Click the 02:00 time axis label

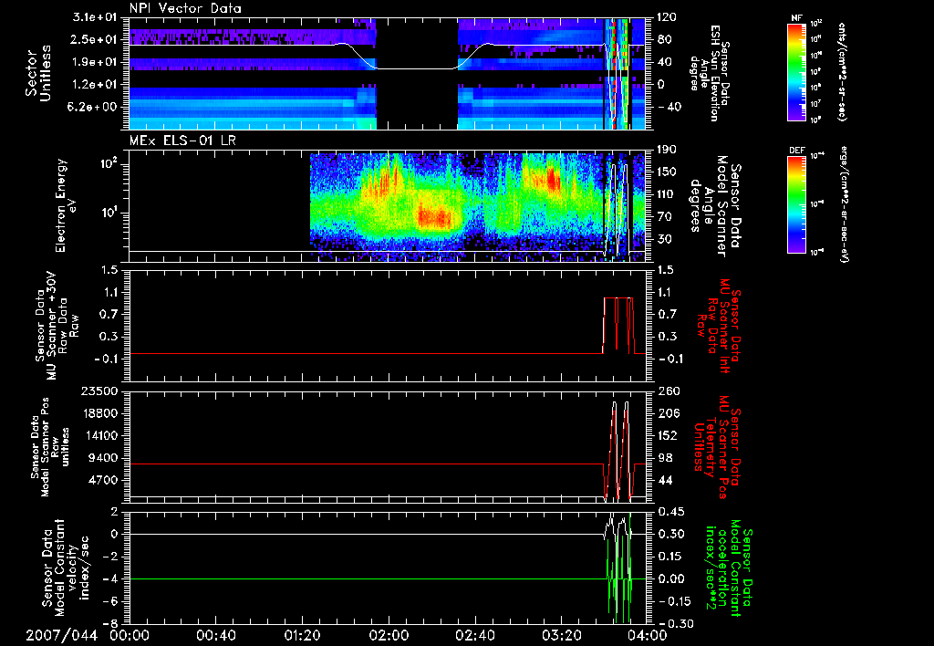389,636
